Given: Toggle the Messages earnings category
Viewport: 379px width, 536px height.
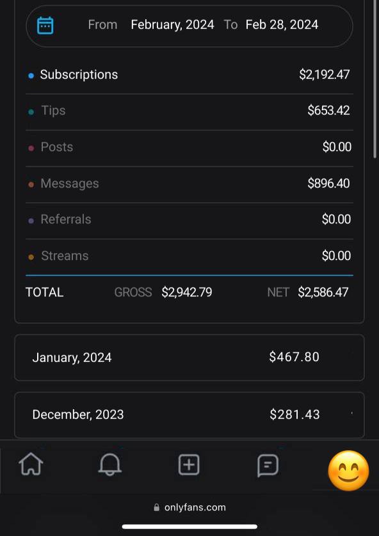Looking at the screenshot, I should (x=189, y=184).
